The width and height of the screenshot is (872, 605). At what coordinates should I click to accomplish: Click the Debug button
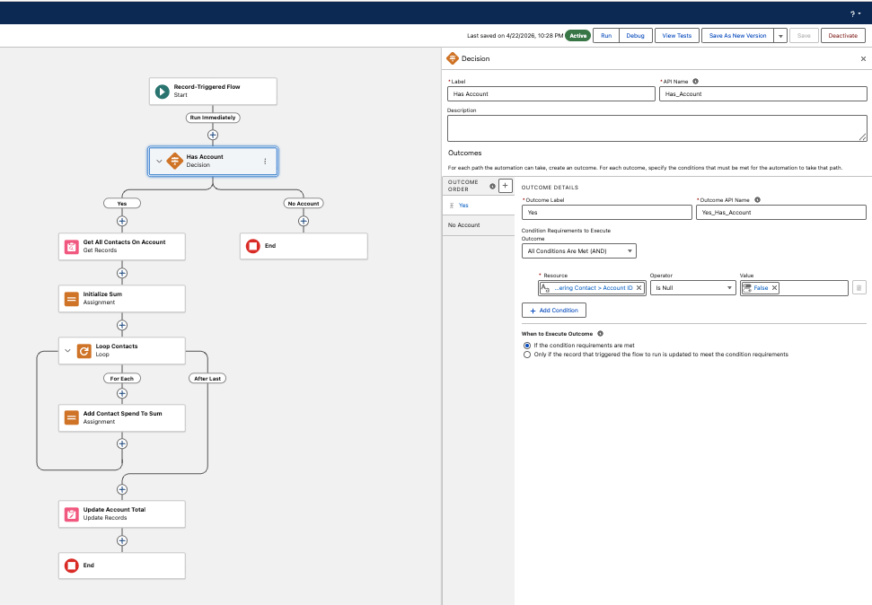(x=635, y=36)
